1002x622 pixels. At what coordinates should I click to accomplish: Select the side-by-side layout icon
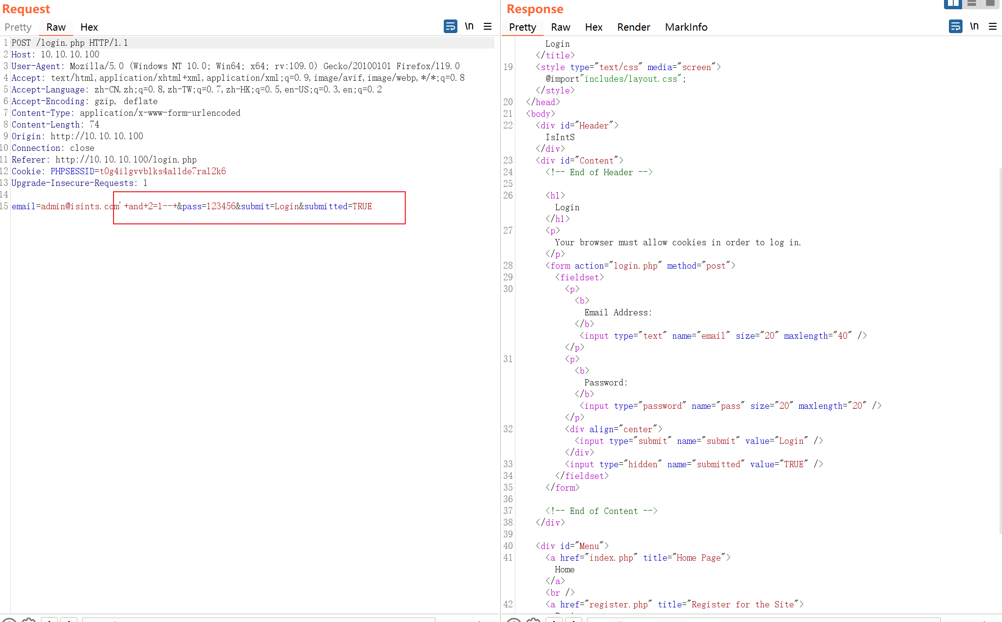click(953, 4)
